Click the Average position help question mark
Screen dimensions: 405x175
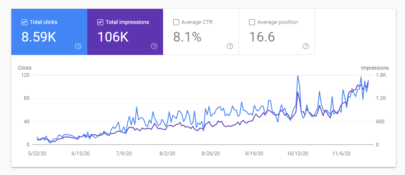coord(306,46)
